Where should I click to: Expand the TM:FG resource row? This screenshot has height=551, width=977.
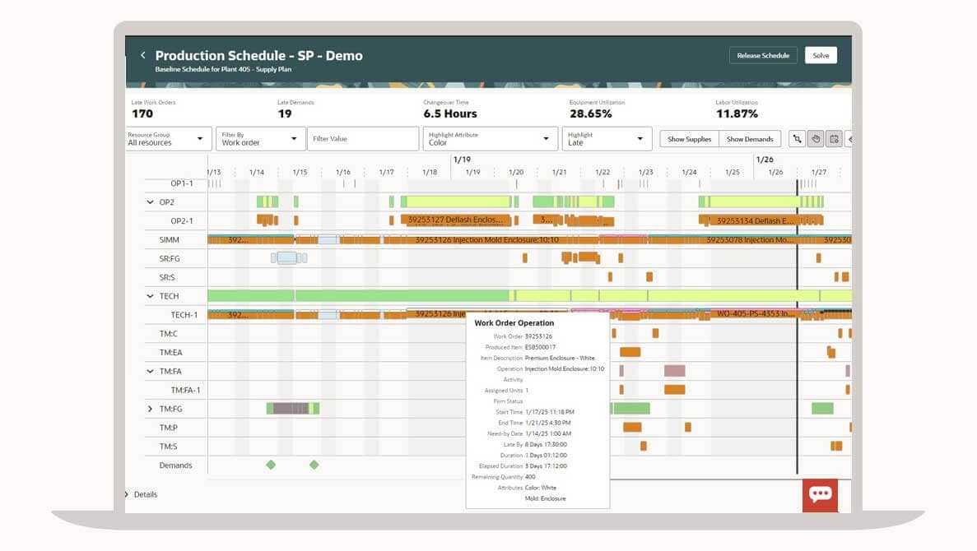pos(150,409)
